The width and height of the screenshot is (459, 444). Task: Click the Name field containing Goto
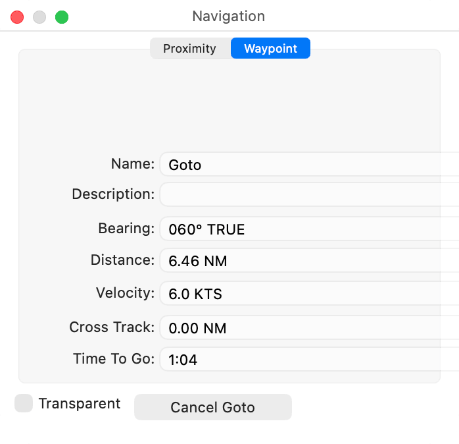tap(310, 164)
